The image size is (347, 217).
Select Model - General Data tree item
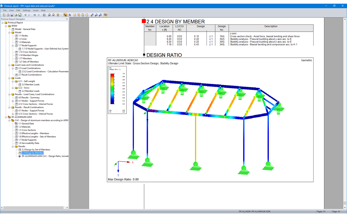coord(25,29)
